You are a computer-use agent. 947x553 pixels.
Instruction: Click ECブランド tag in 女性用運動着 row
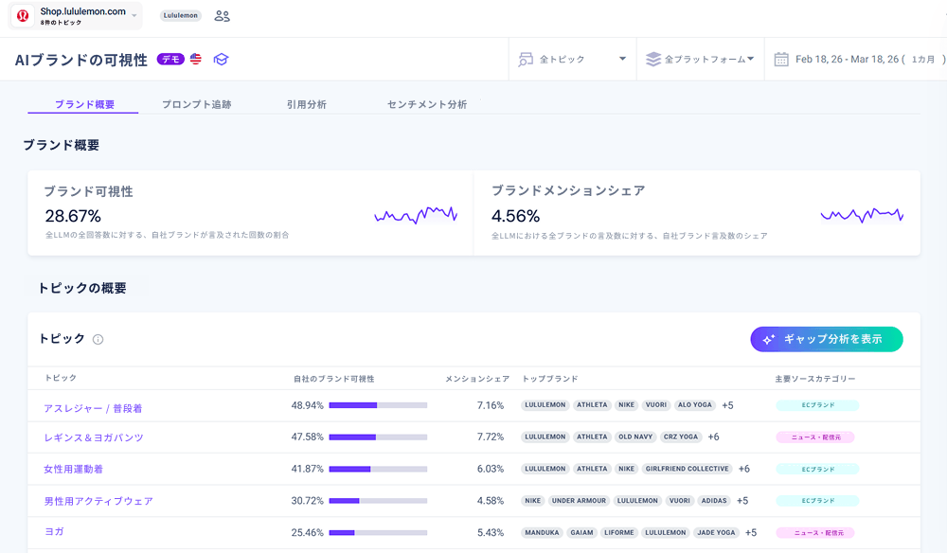click(x=818, y=469)
